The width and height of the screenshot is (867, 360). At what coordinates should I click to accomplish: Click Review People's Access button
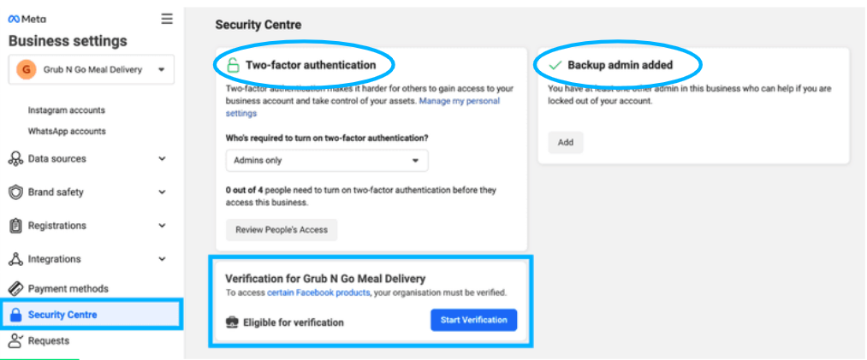[282, 230]
